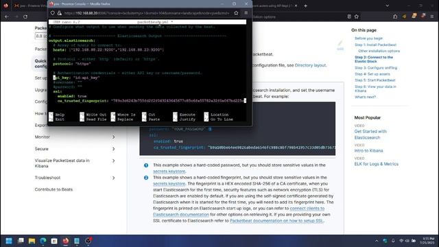The width and height of the screenshot is (439, 247).
Task: Click the protocol: "https" line in terminal
Action: 72,64
